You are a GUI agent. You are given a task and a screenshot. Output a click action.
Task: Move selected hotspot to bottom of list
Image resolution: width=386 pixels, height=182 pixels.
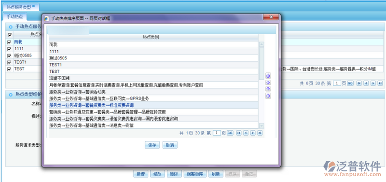tap(268, 96)
